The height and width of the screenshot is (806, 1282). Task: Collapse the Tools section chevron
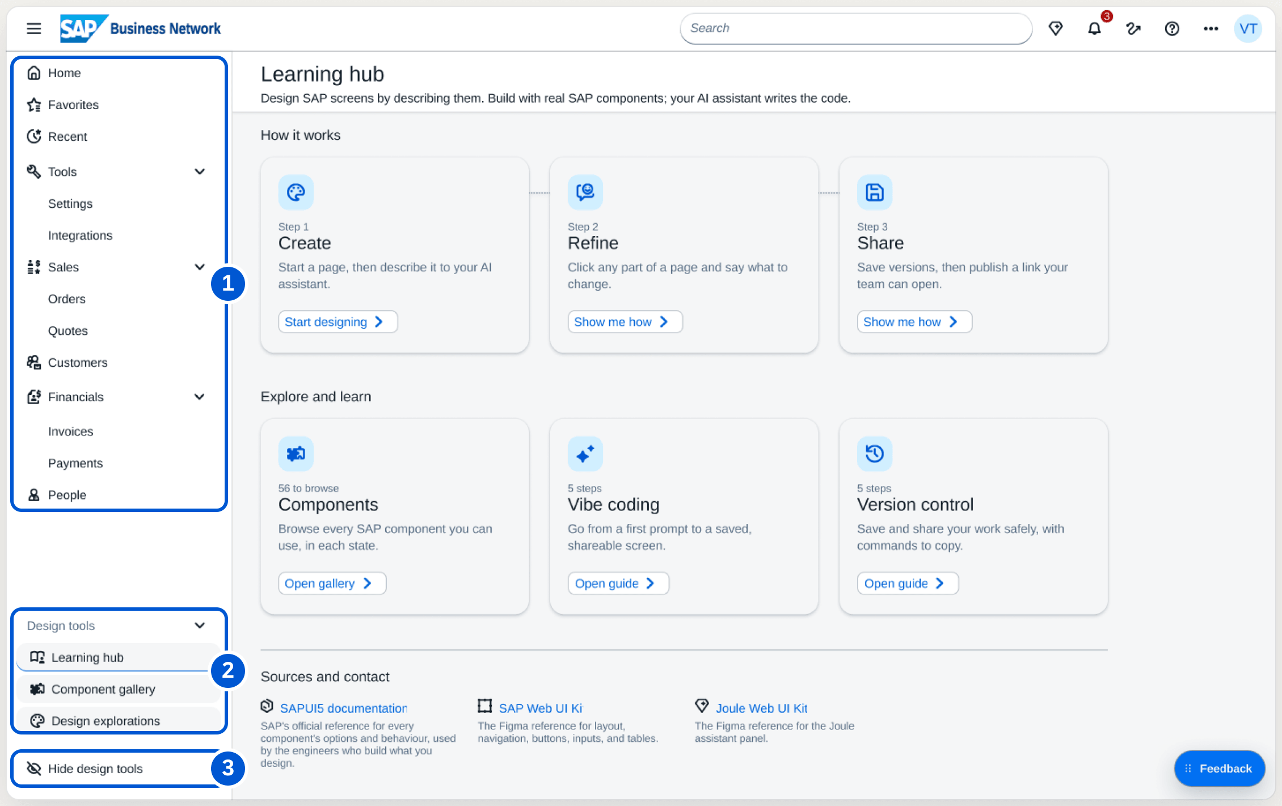point(200,171)
